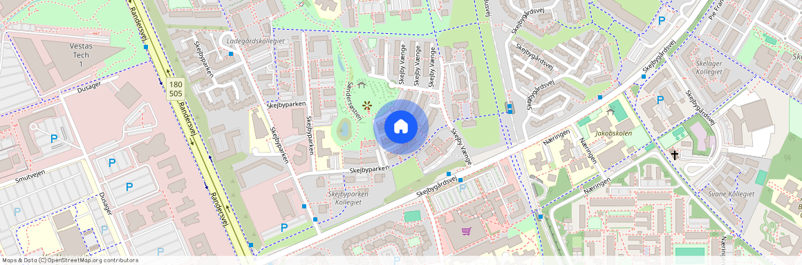
Task: Select the bus stop square below the Ladegårdskollegiet label
Action: click(231, 54)
